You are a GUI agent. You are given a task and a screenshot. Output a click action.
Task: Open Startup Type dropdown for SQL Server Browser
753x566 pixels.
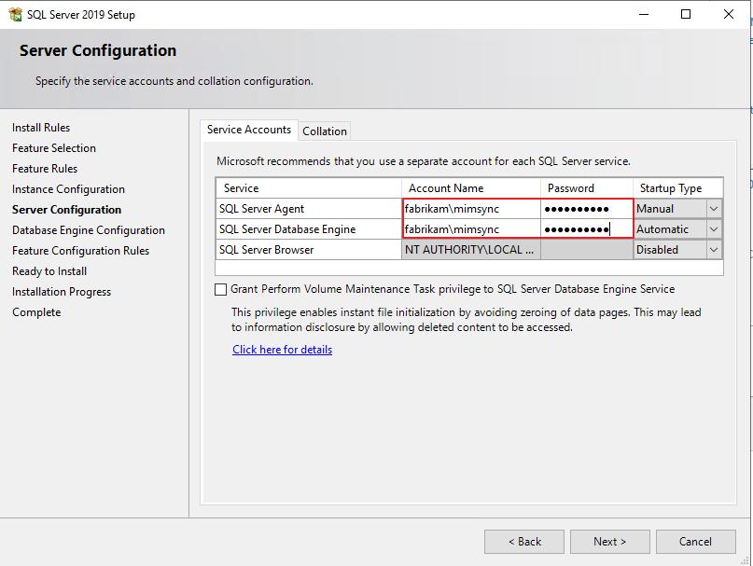pos(714,250)
